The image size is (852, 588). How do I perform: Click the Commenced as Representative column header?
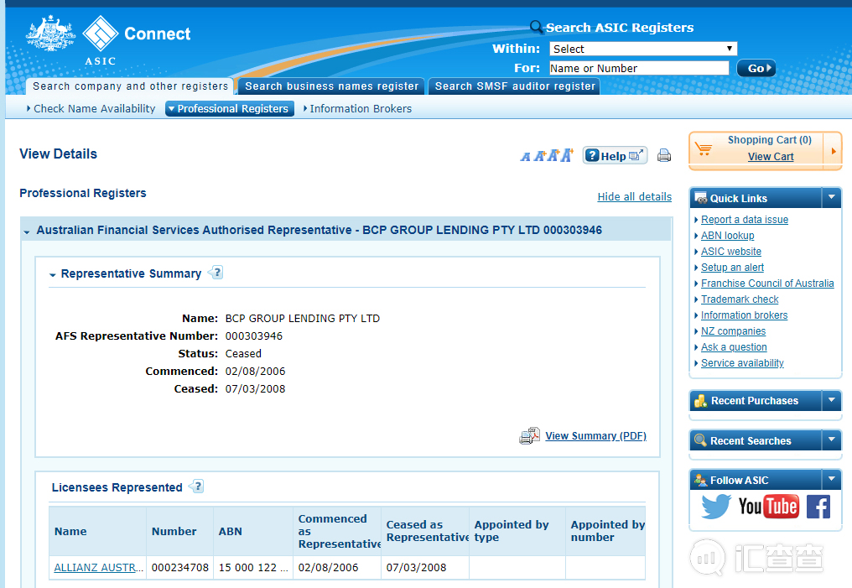pyautogui.click(x=337, y=531)
